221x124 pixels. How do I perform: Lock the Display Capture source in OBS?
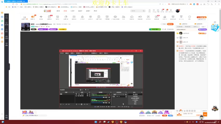click(90, 96)
